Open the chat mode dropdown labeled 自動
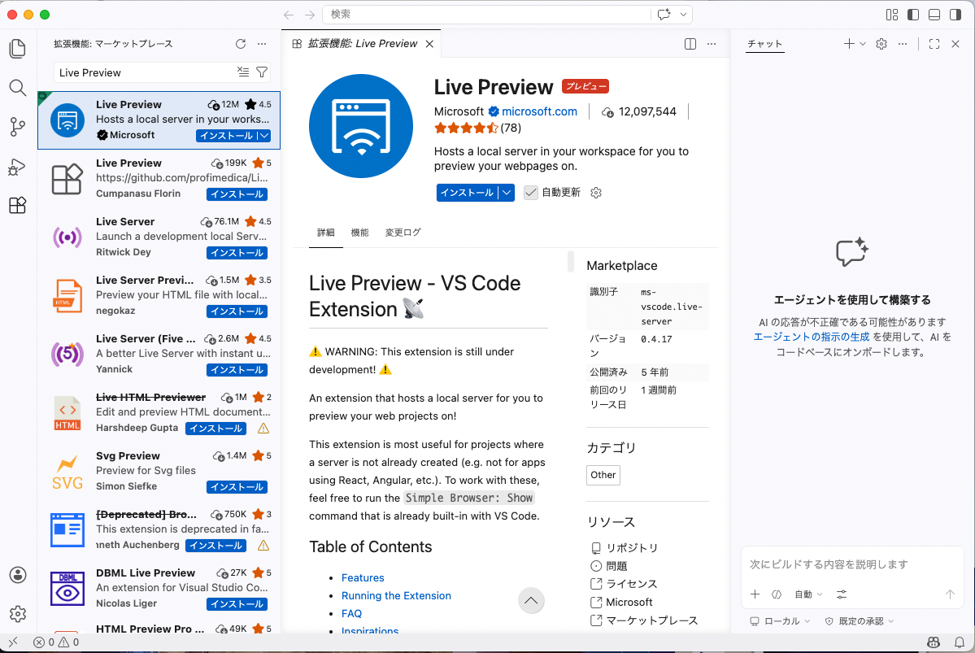 tap(808, 594)
